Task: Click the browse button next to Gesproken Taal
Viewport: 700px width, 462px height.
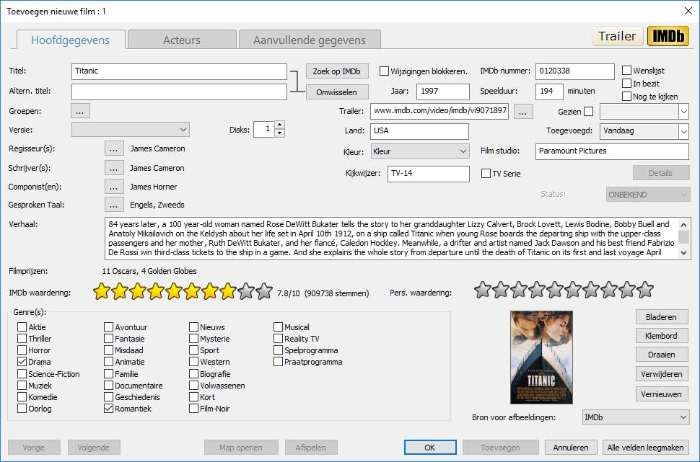Action: pyautogui.click(x=114, y=205)
